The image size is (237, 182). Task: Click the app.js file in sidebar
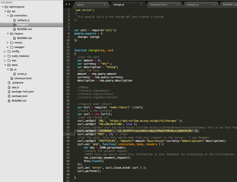pos(15,87)
